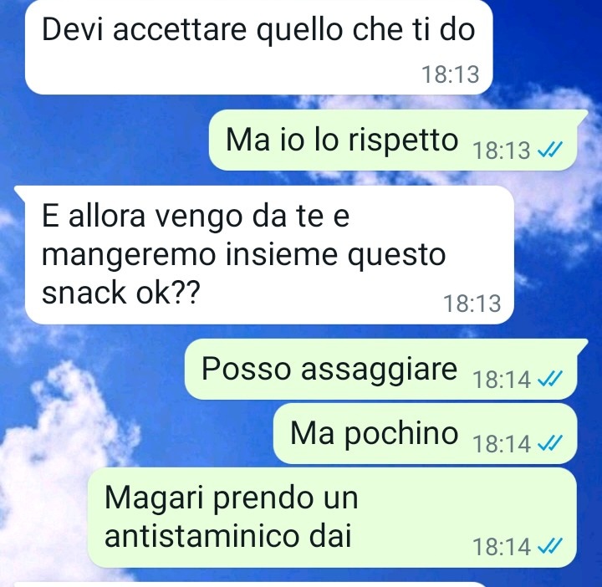
Task: Select the 'Magari prendo un antistaminico dai' message
Action: [x=332, y=517]
